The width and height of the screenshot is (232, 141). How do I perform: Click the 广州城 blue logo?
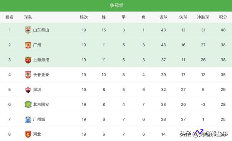click(x=28, y=119)
